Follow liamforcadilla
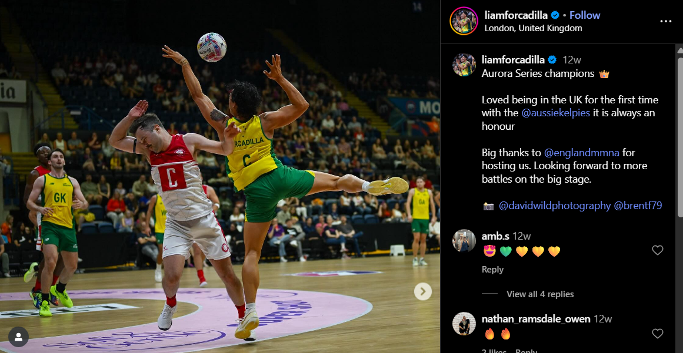 [585, 15]
